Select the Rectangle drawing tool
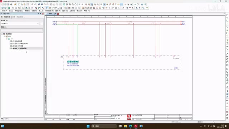 point(227,62)
